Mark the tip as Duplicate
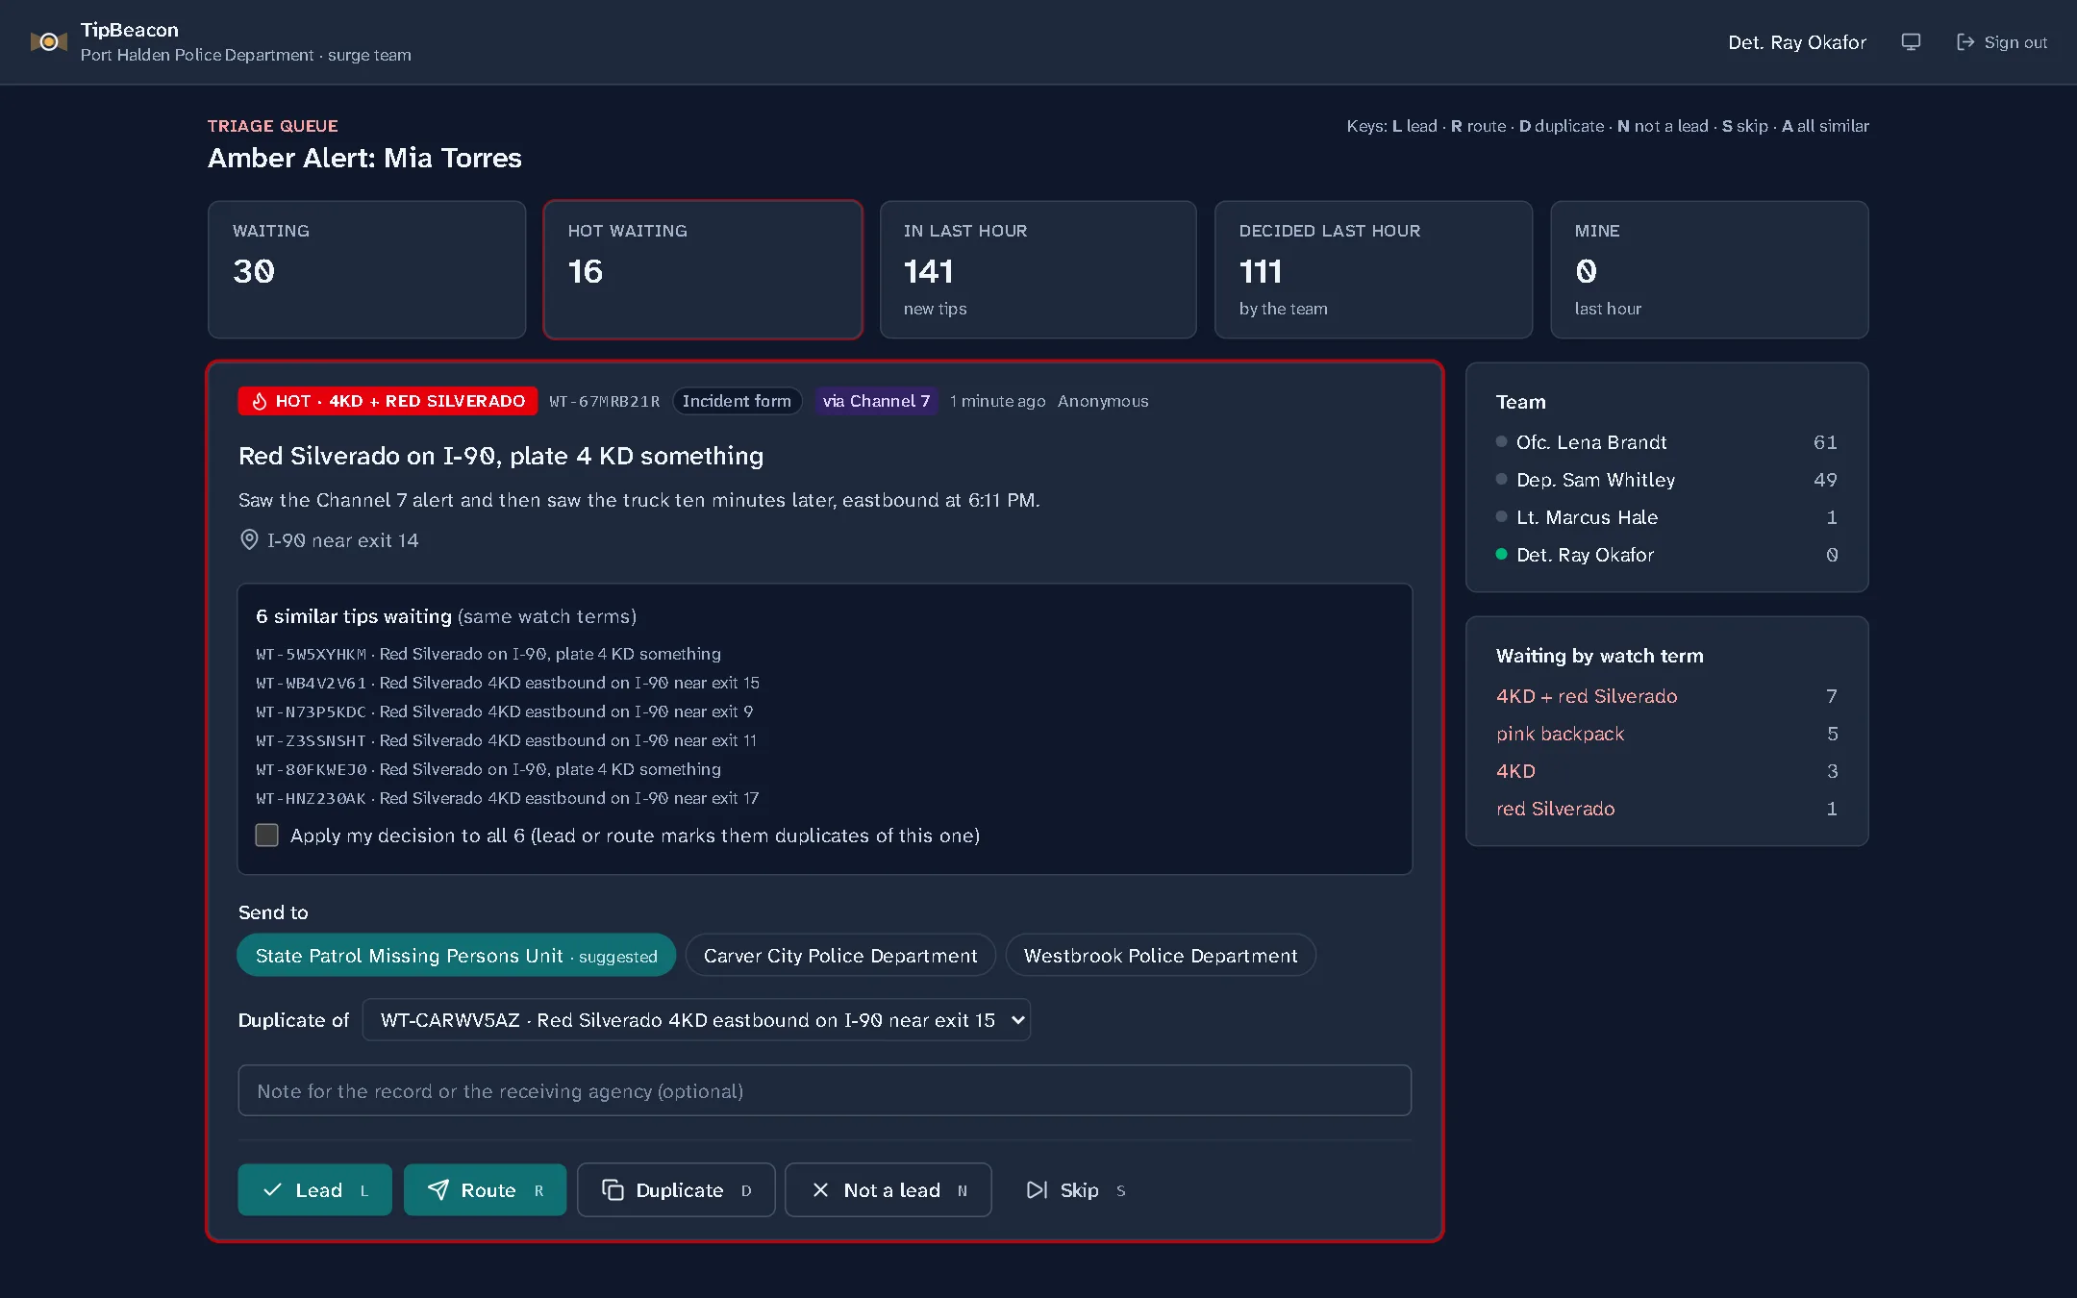2077x1298 pixels. (x=676, y=1190)
